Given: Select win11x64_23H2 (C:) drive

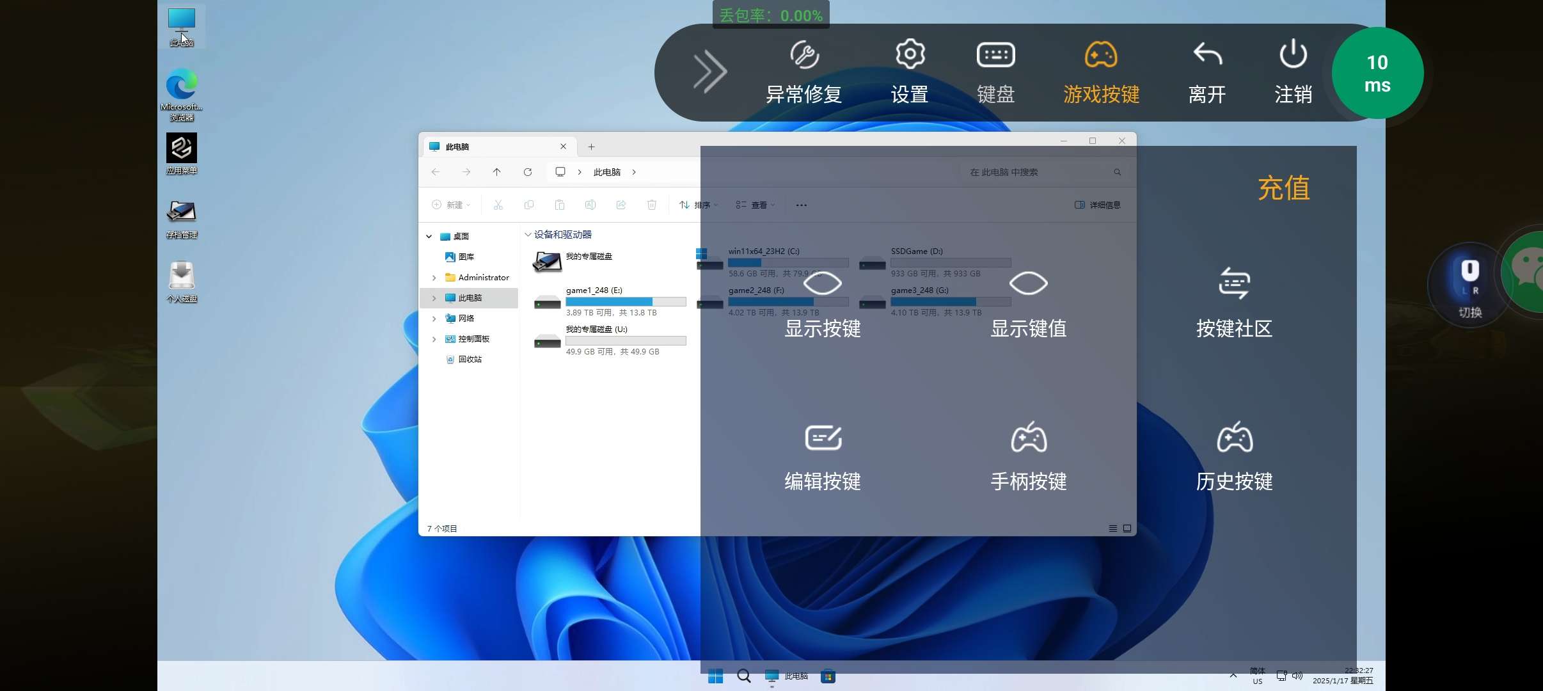Looking at the screenshot, I should (772, 262).
